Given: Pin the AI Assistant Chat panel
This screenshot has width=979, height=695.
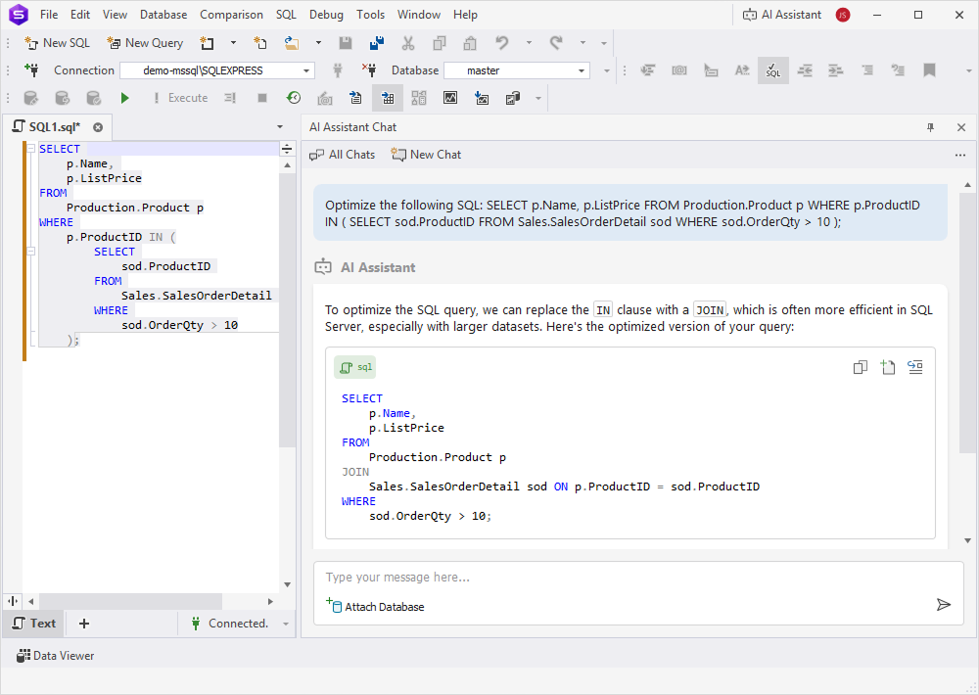Looking at the screenshot, I should (930, 127).
